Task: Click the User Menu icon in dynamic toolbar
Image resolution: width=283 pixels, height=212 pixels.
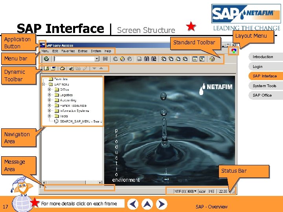Action: coord(46,68)
